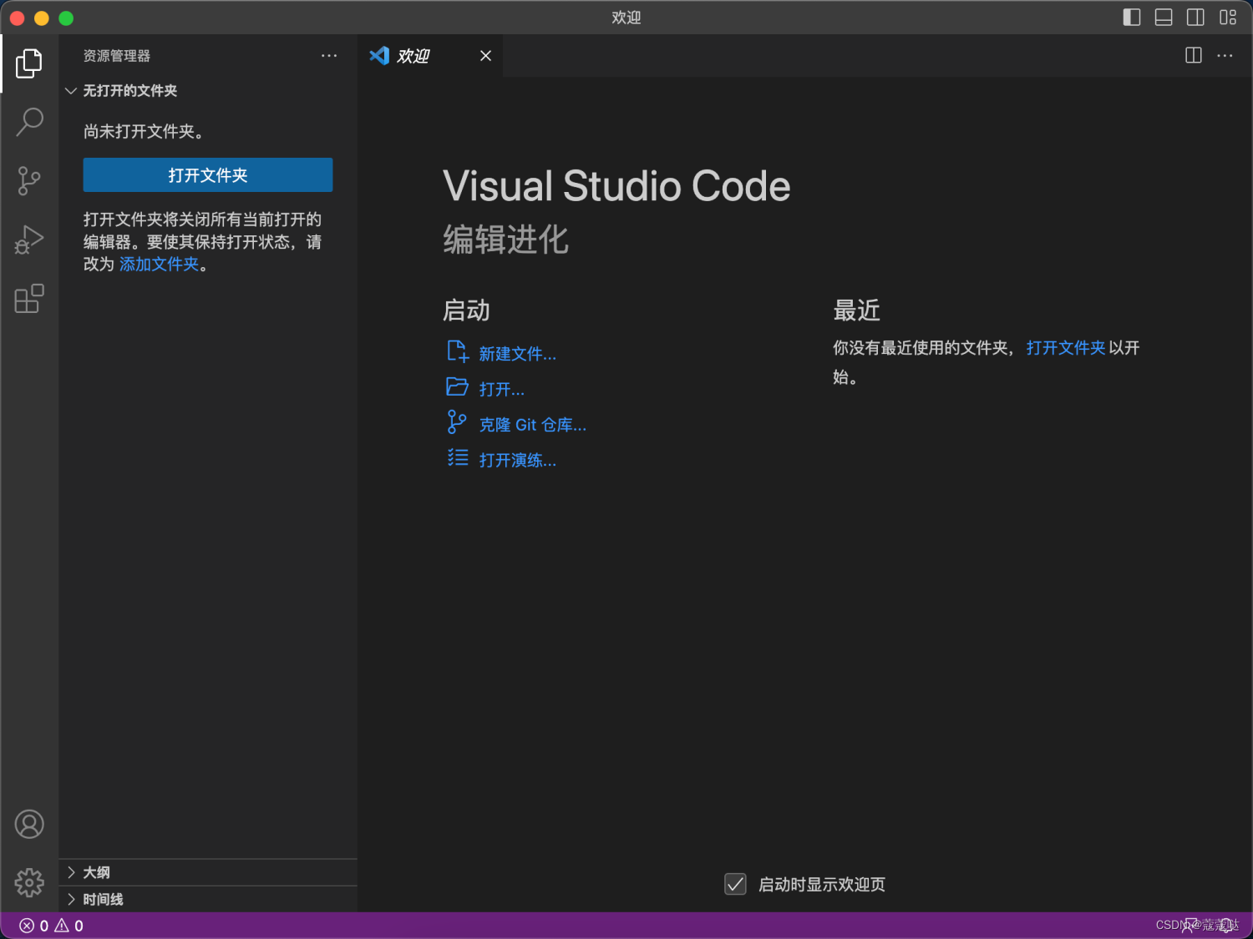Screen dimensions: 1253x939
Task: Open customize layout icon in title bar
Action: click(x=1228, y=17)
